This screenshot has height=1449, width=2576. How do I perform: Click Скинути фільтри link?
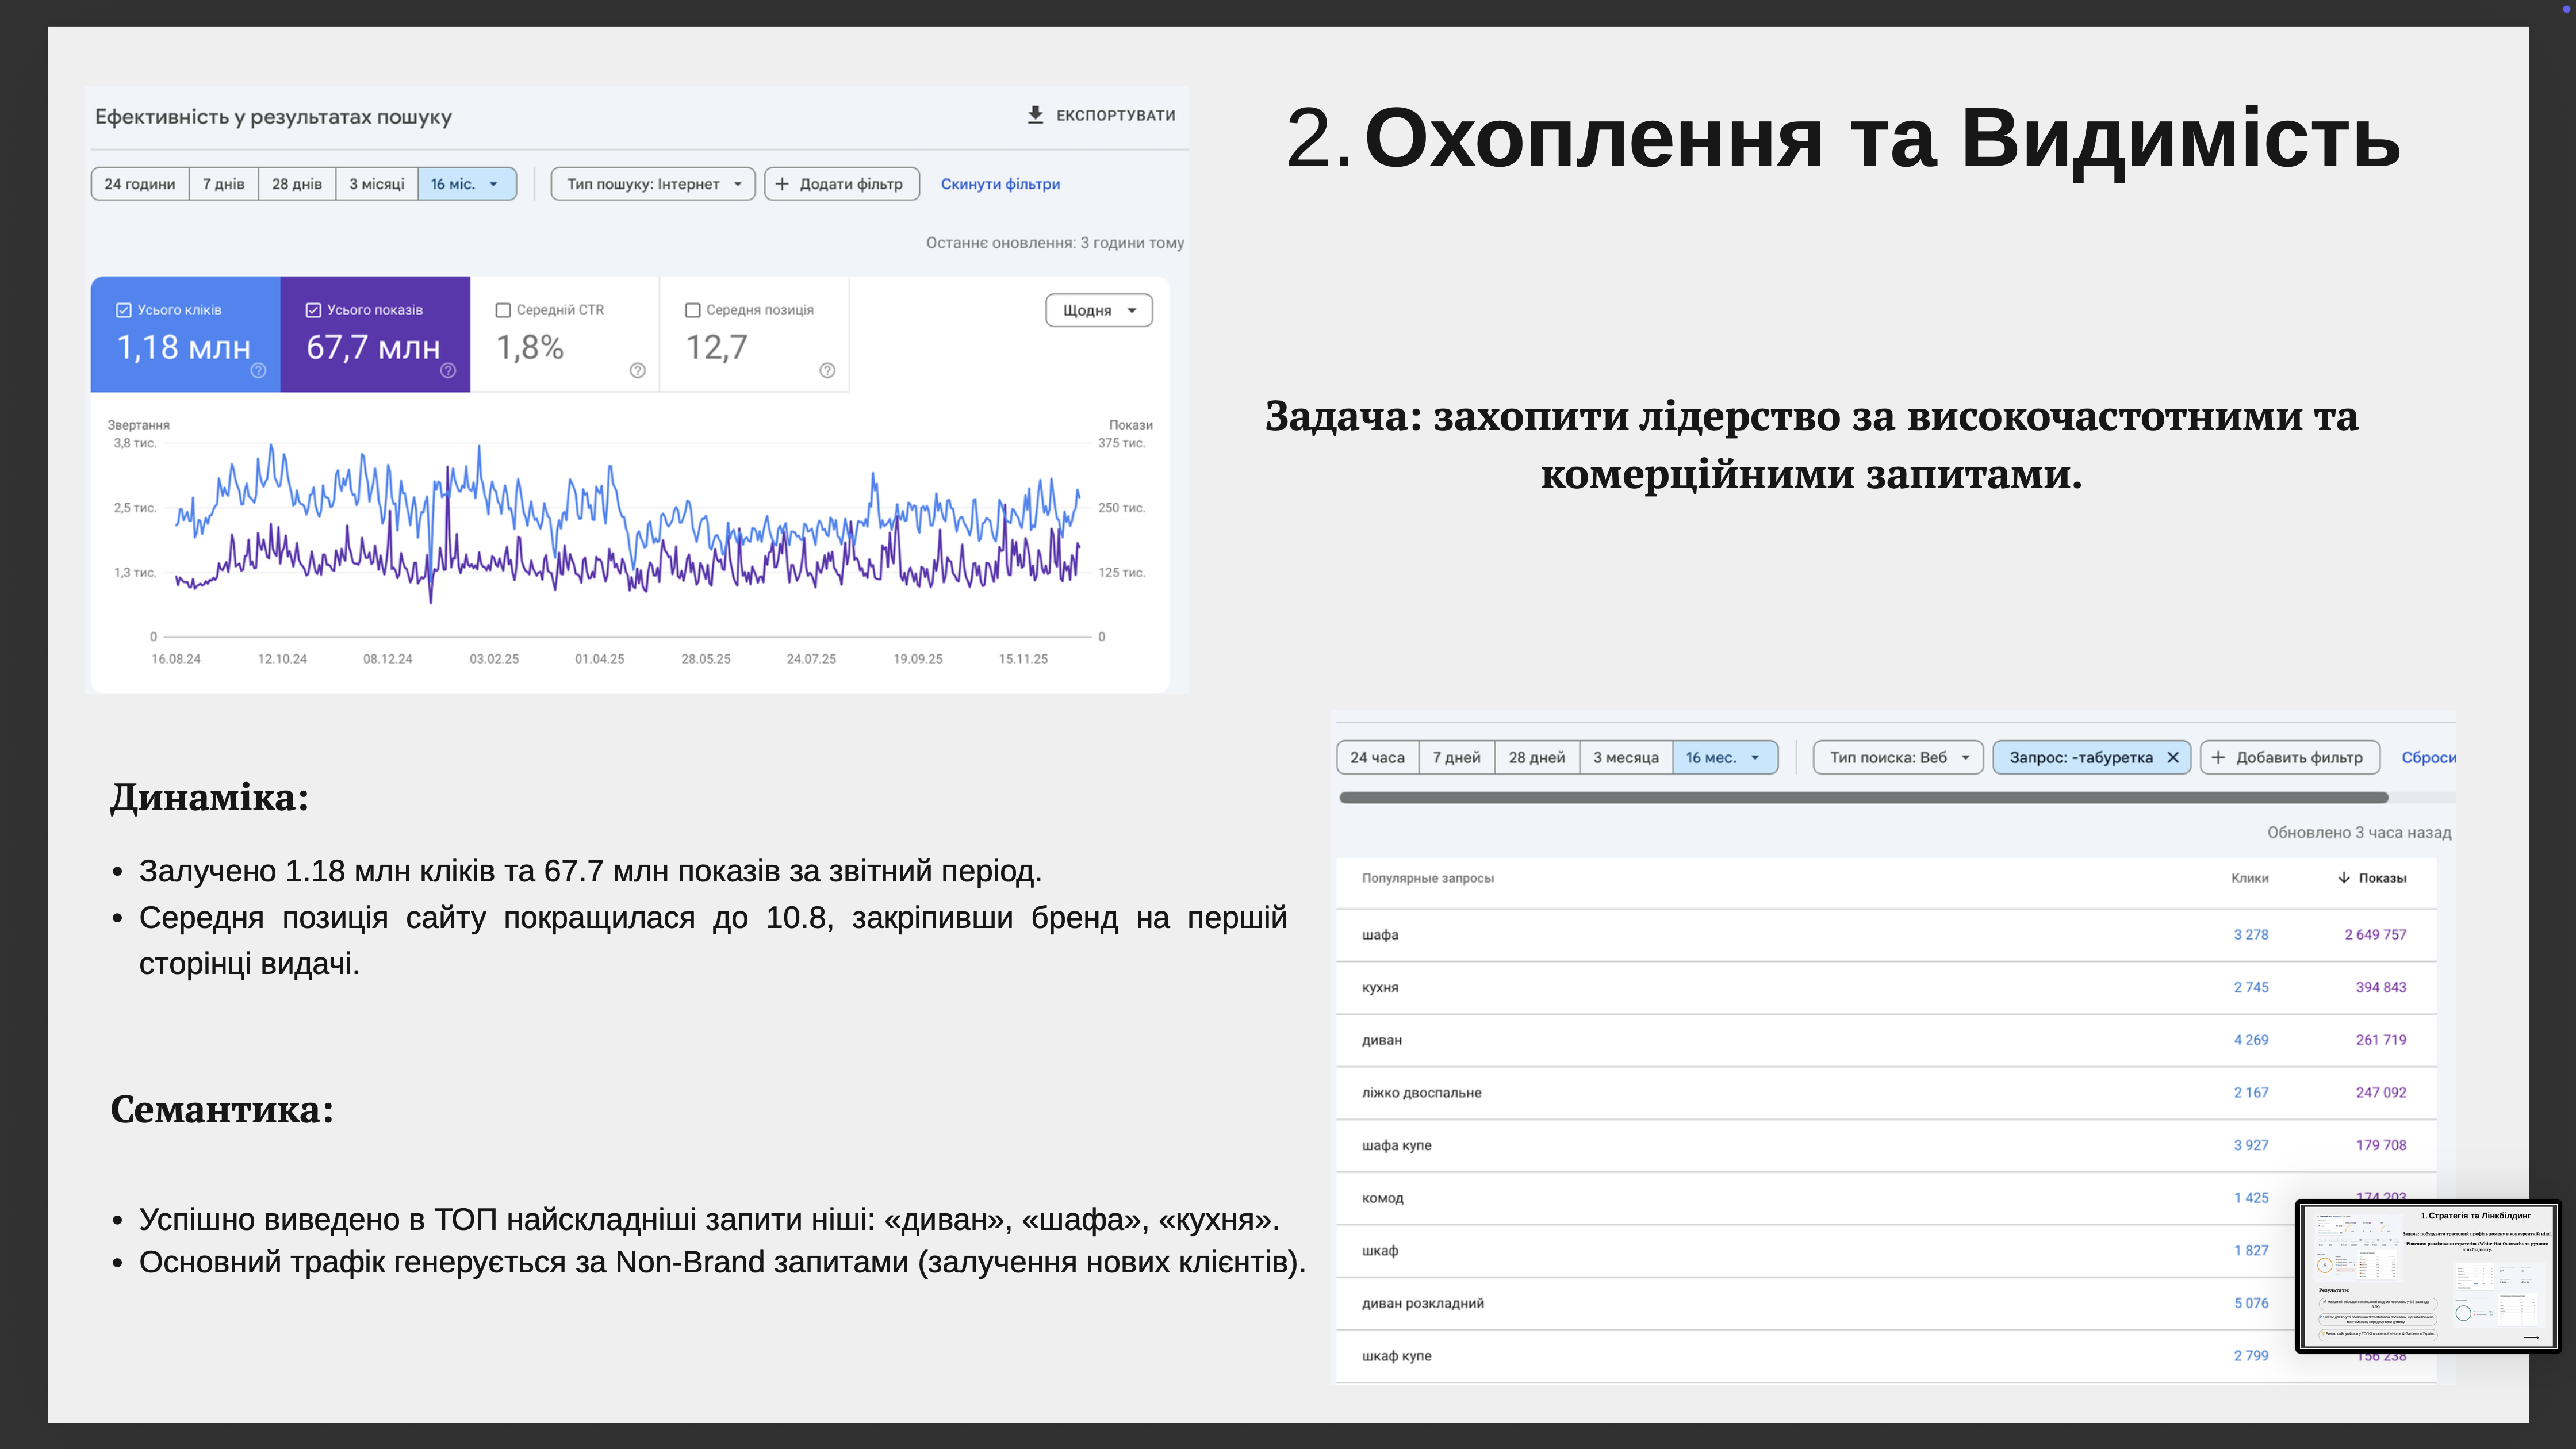(x=1000, y=184)
